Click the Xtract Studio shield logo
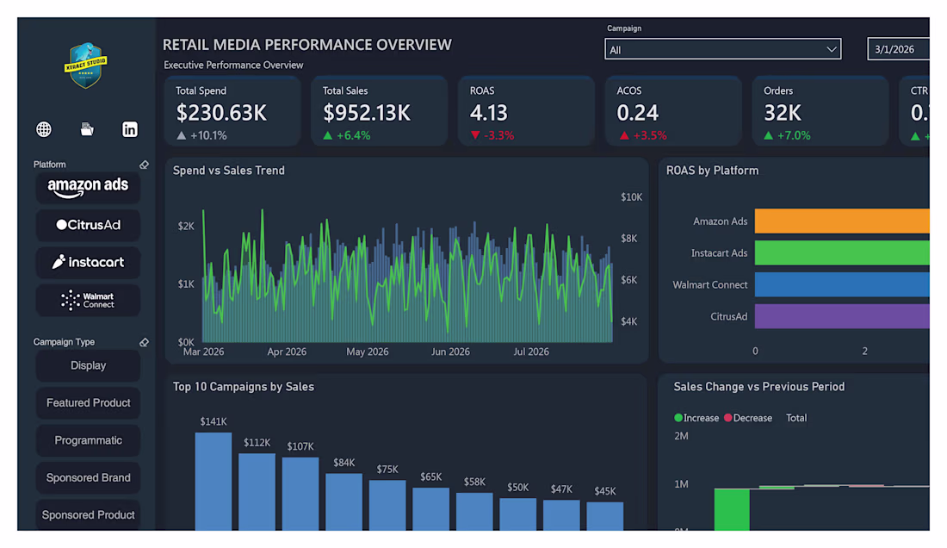This screenshot has width=947, height=548. (x=86, y=65)
